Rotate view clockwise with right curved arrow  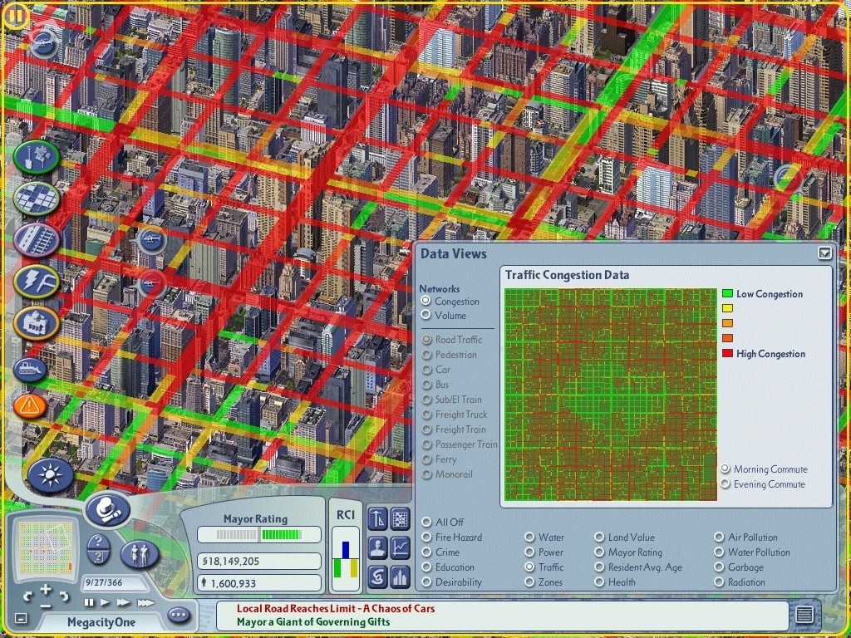click(x=63, y=596)
